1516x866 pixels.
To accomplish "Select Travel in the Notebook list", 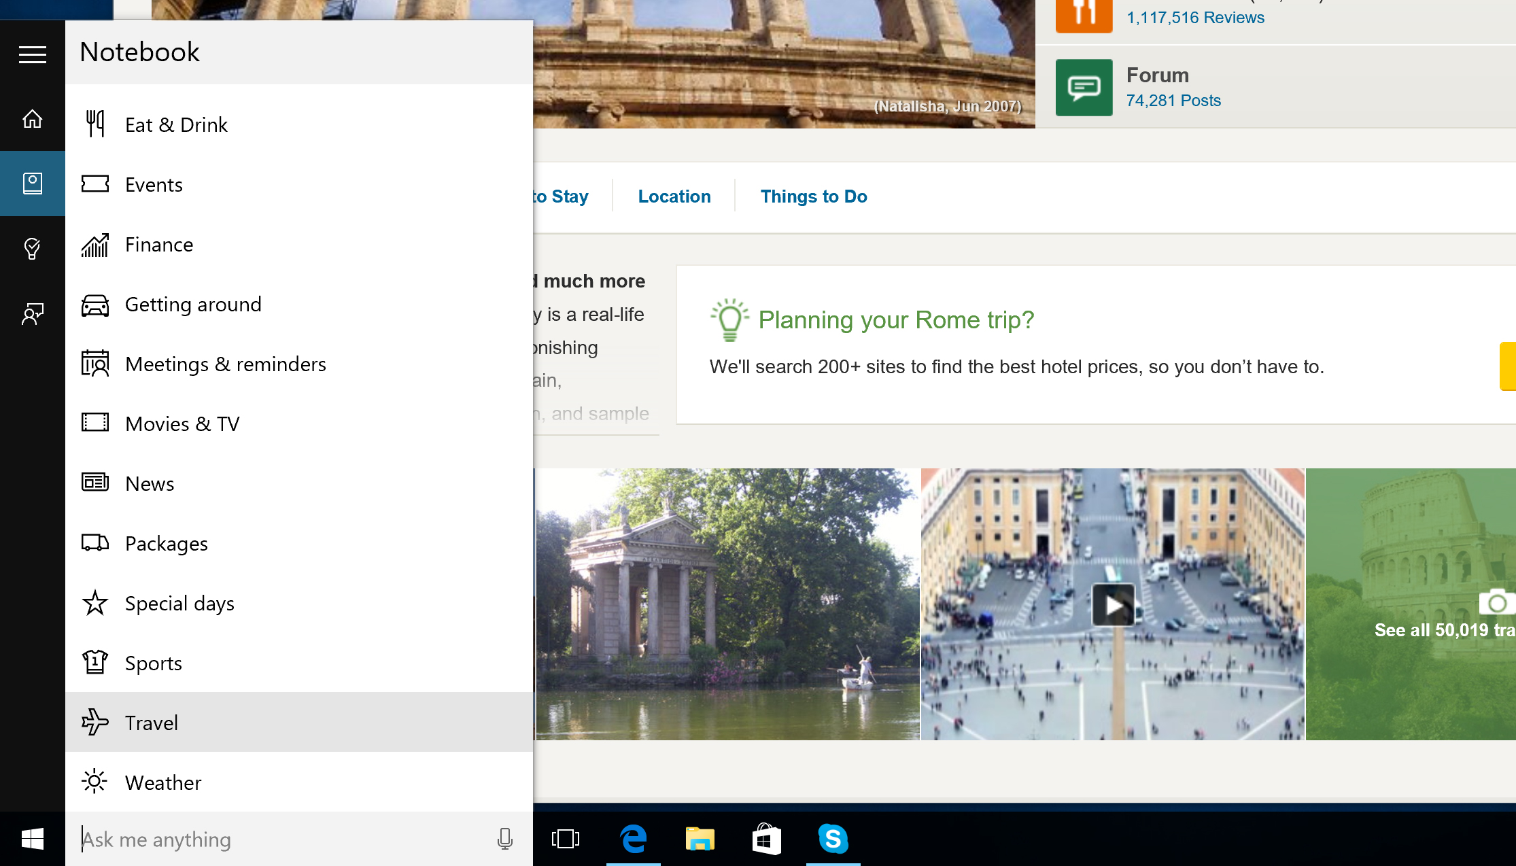I will coord(151,723).
